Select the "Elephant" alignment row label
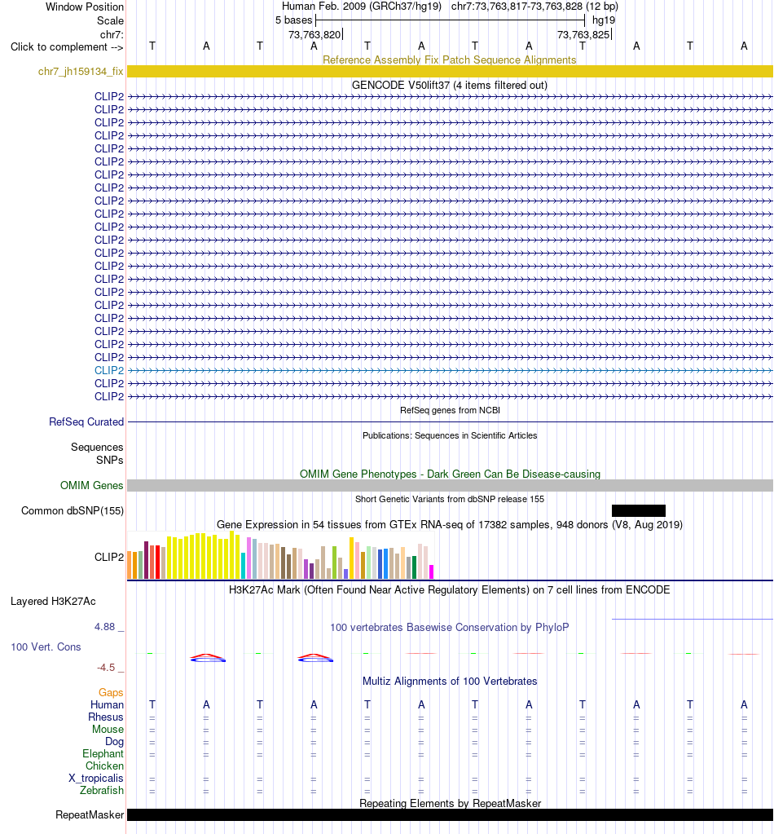This screenshot has height=834, width=774. click(103, 753)
